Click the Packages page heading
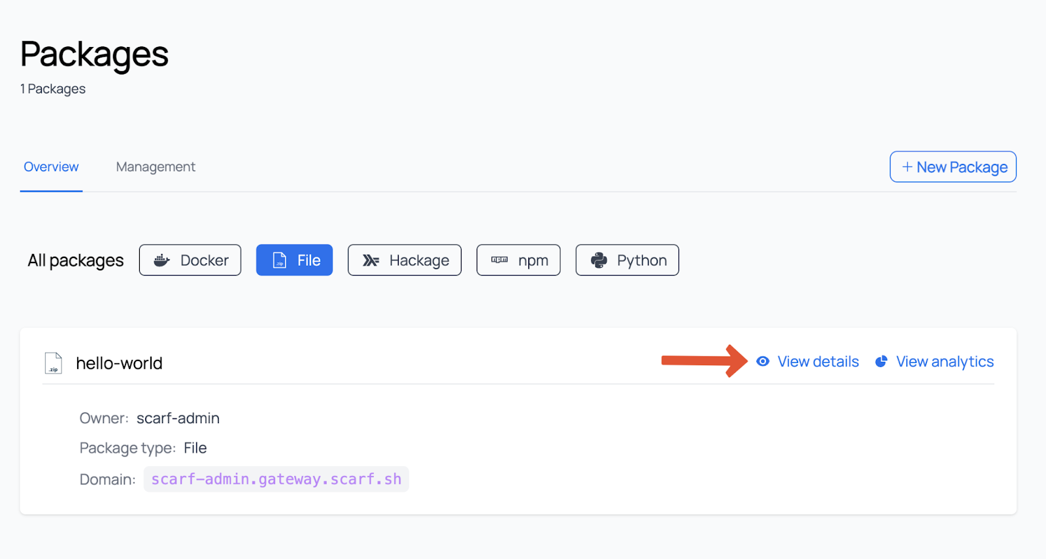Image resolution: width=1046 pixels, height=559 pixels. click(x=95, y=54)
